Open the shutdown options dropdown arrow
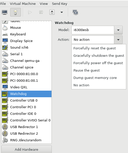The image size is (128, 153). point(62,12)
